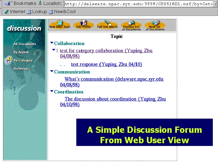The width and height of the screenshot is (218, 164).
Task: Collapse the Collaboration category
Action: tap(52, 43)
